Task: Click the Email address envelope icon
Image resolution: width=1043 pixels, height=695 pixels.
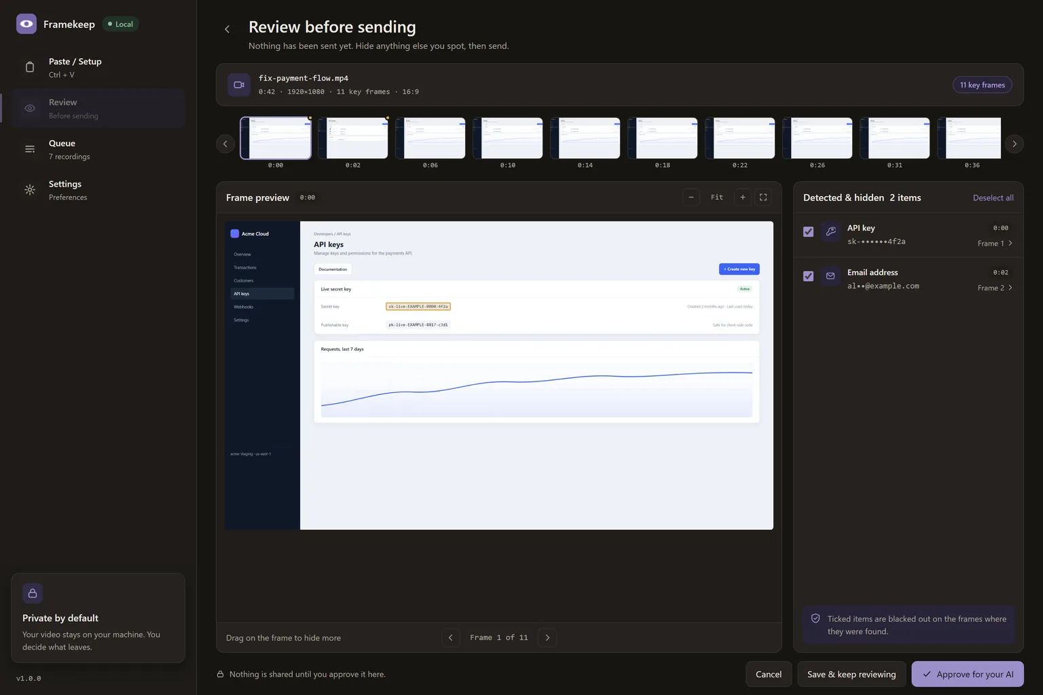Action: 830,276
